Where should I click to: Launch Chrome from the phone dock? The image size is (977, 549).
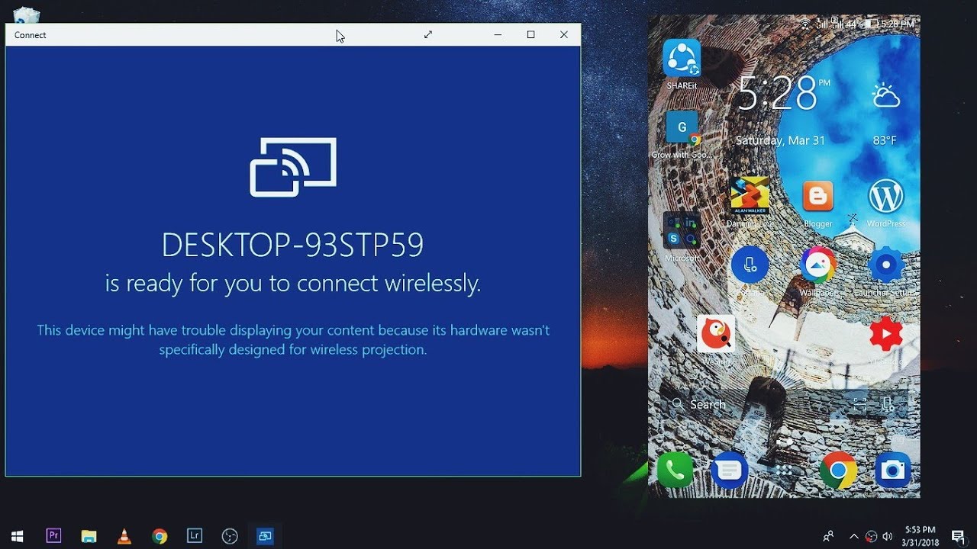coord(838,470)
